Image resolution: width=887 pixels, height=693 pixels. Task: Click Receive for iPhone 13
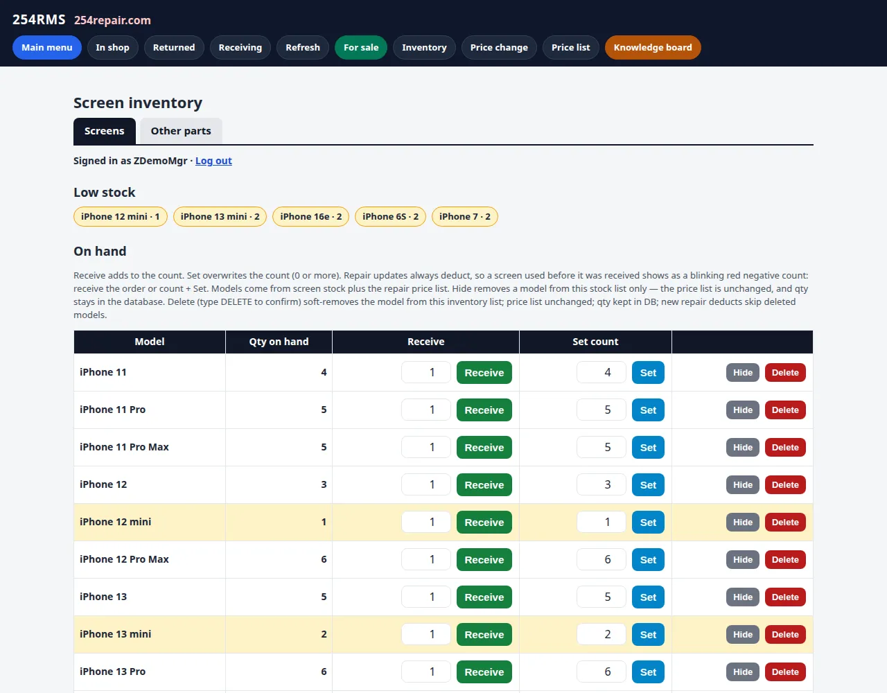(x=484, y=597)
